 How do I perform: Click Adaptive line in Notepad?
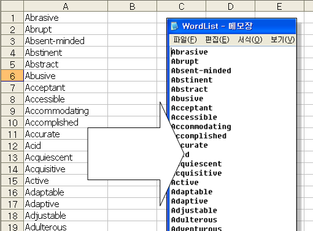(x=190, y=201)
